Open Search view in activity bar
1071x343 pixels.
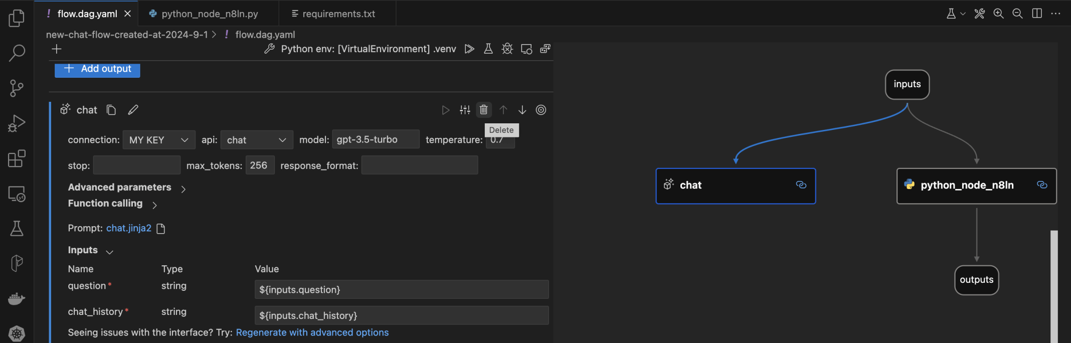point(17,53)
